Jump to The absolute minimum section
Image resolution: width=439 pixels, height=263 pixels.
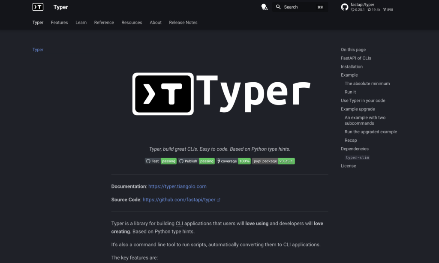coord(367,84)
